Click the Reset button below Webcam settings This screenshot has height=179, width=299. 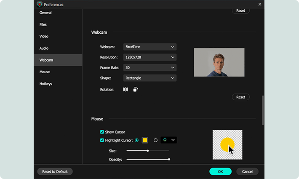click(x=240, y=97)
